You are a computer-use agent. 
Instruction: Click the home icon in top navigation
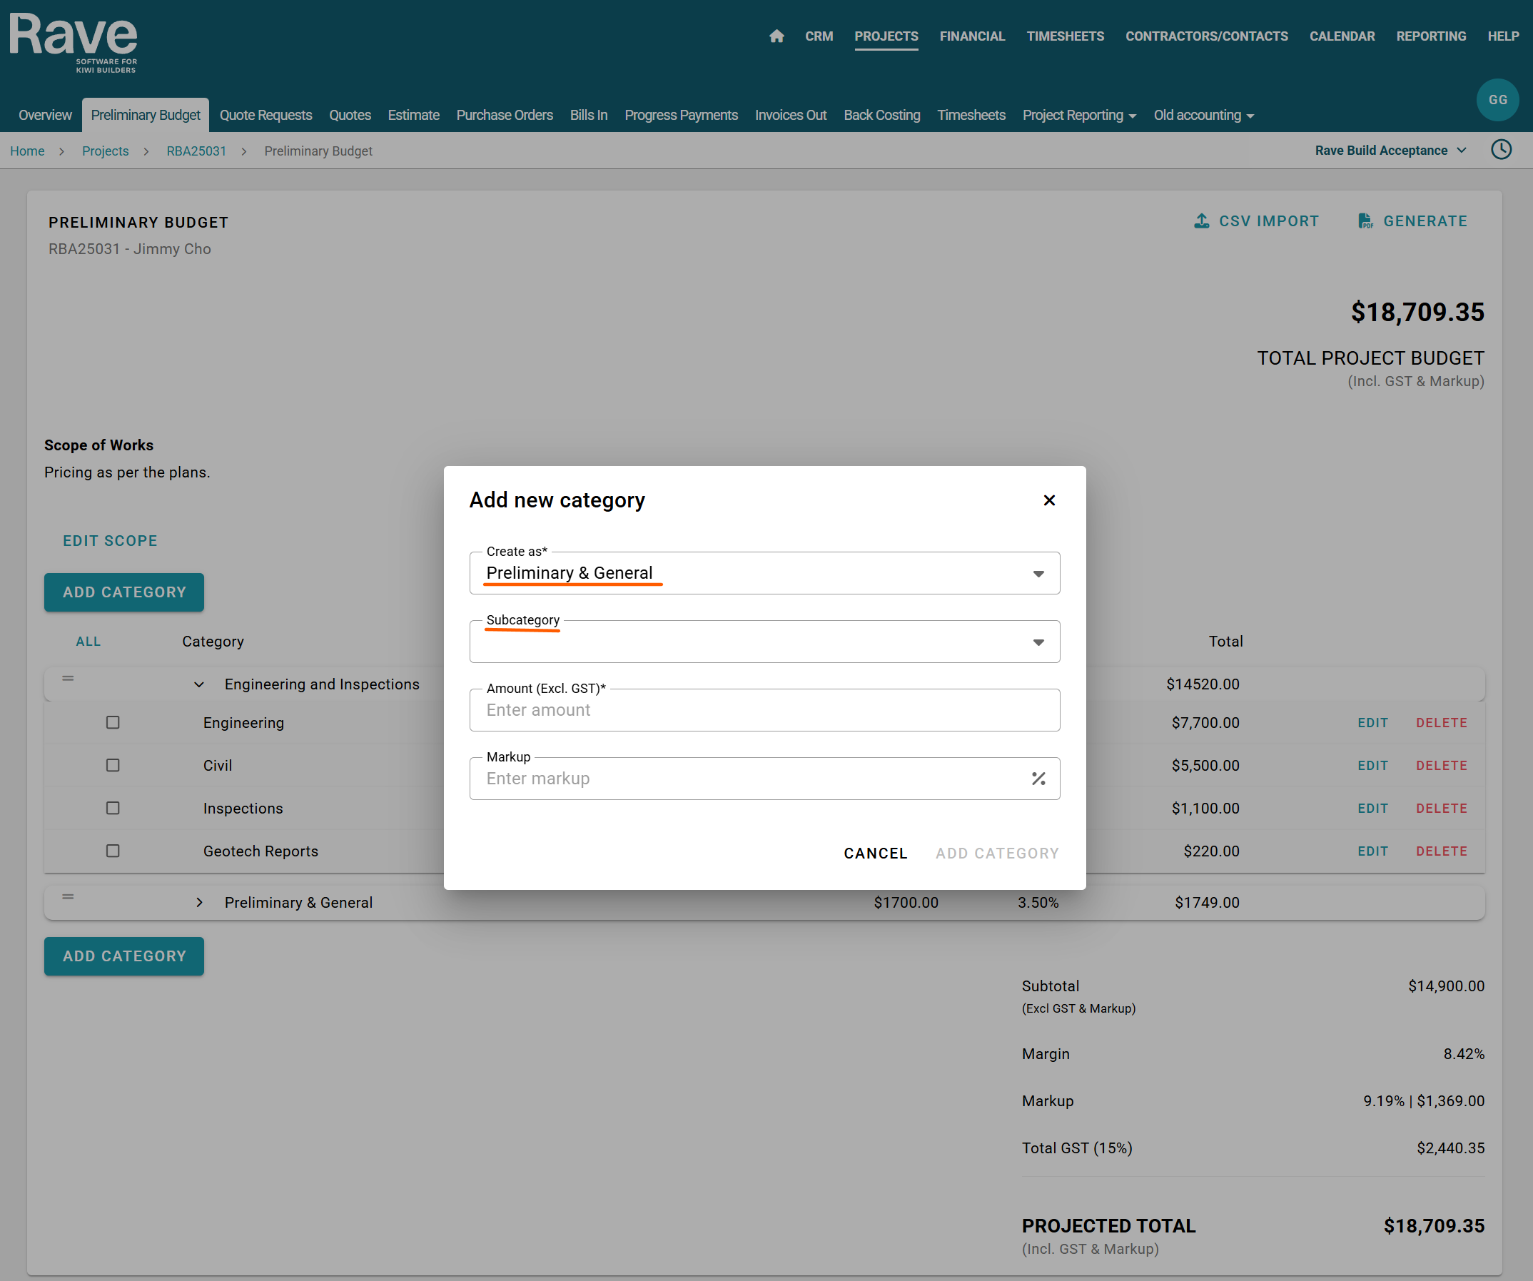(x=776, y=36)
